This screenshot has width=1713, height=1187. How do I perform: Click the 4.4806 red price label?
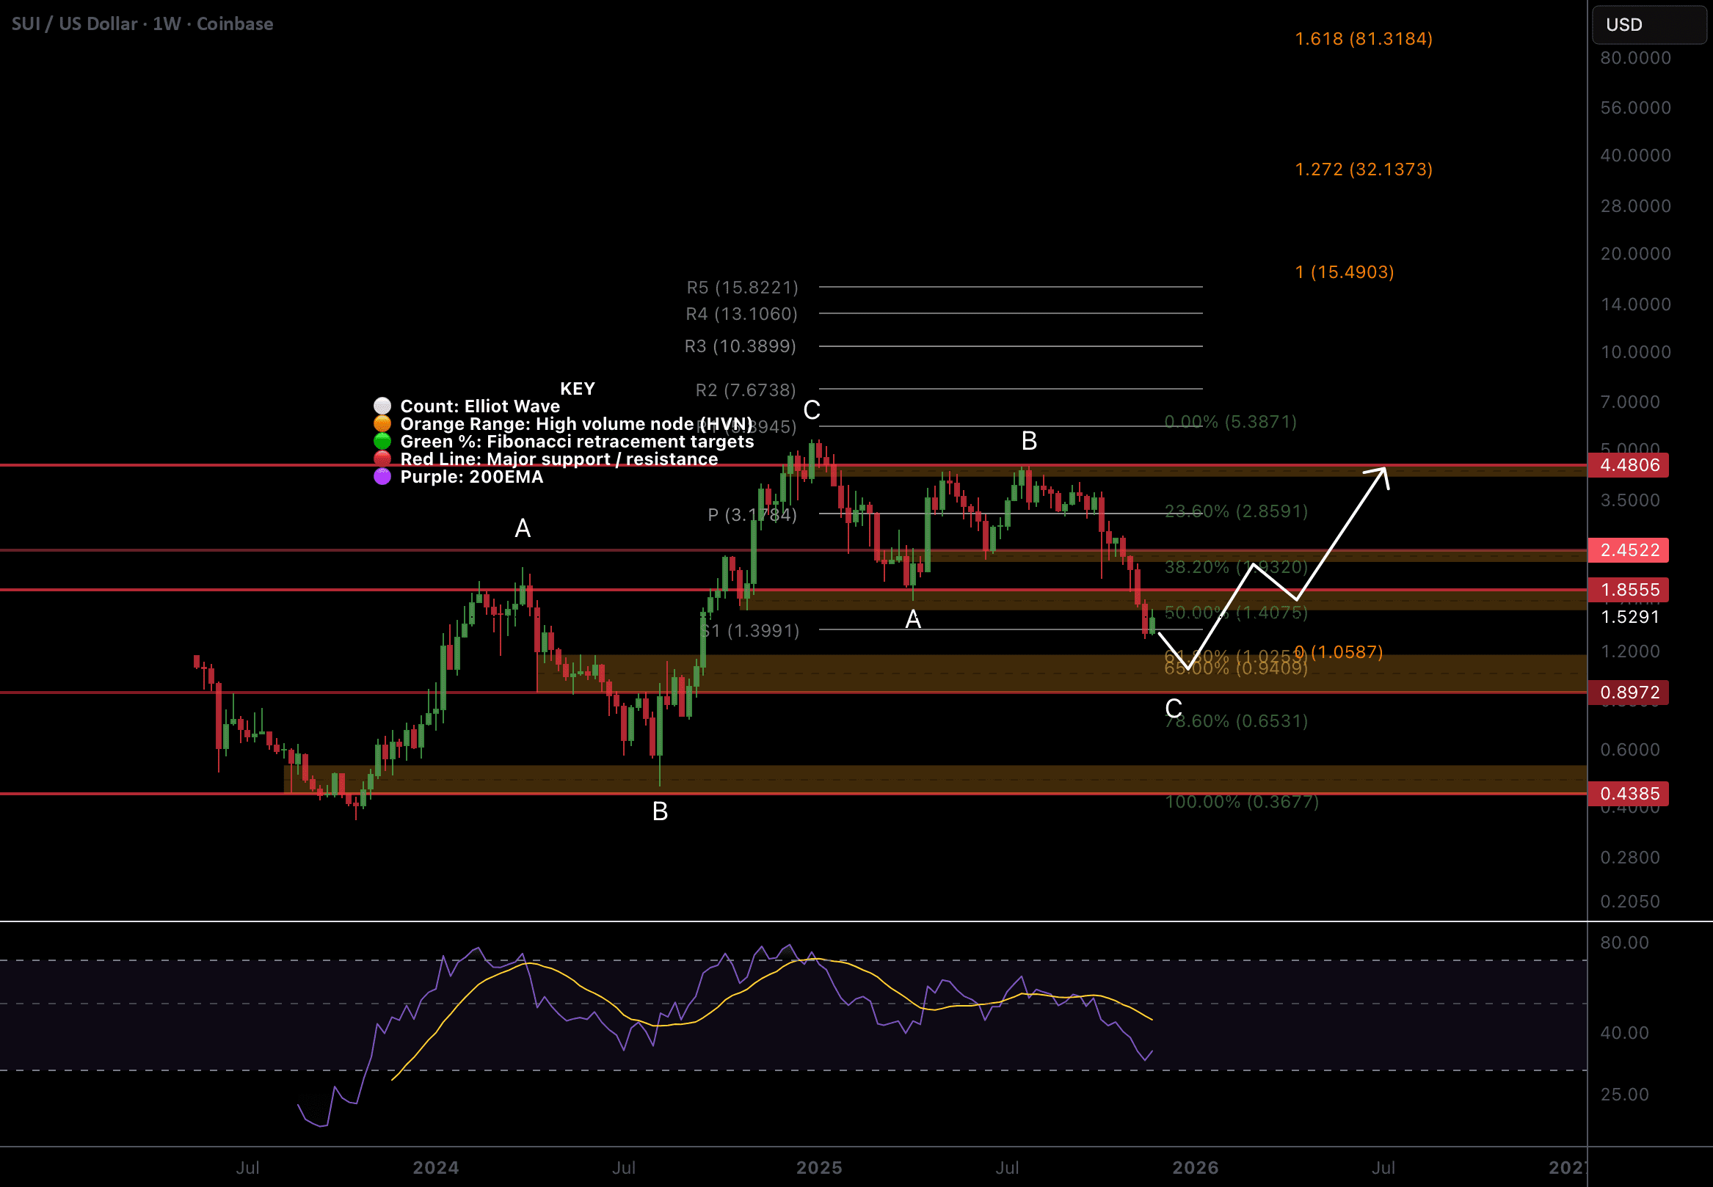tap(1628, 465)
